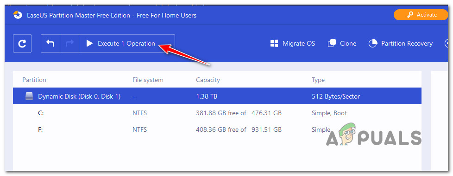
Task: Click the refresh disk information icon
Action: click(x=22, y=43)
